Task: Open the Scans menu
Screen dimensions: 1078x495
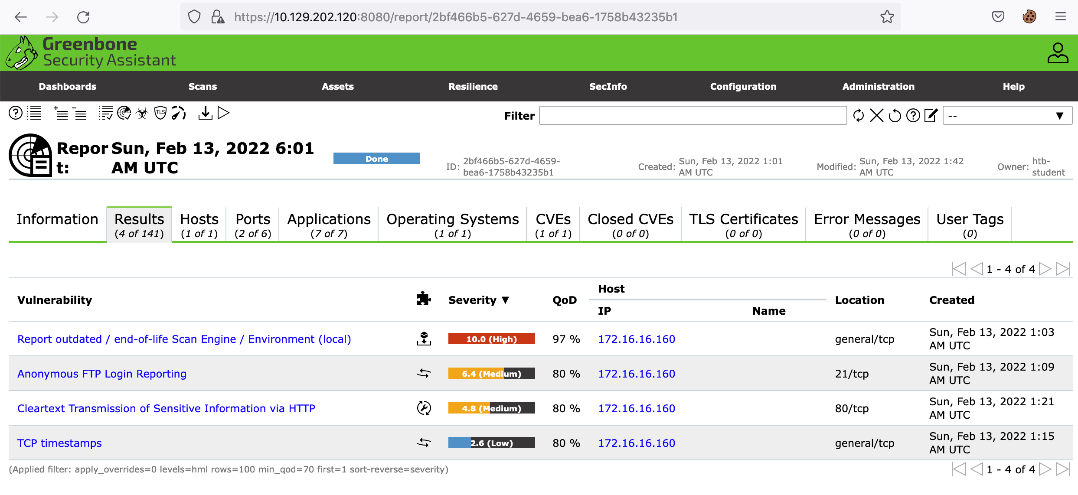Action: tap(203, 86)
